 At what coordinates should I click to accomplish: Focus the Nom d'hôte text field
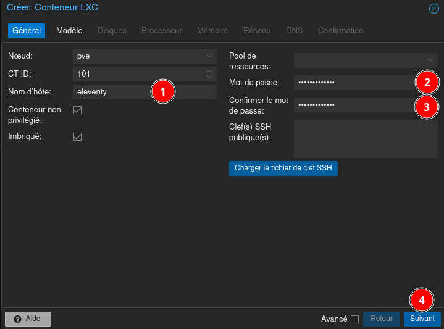[x=111, y=92]
